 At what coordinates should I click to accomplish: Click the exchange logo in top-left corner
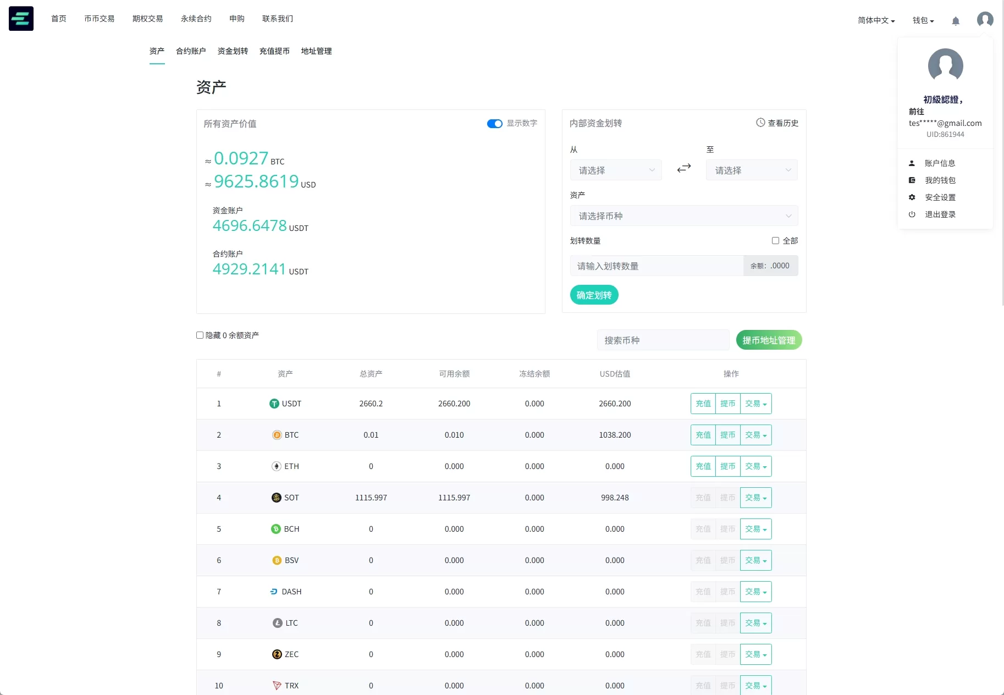tap(21, 19)
